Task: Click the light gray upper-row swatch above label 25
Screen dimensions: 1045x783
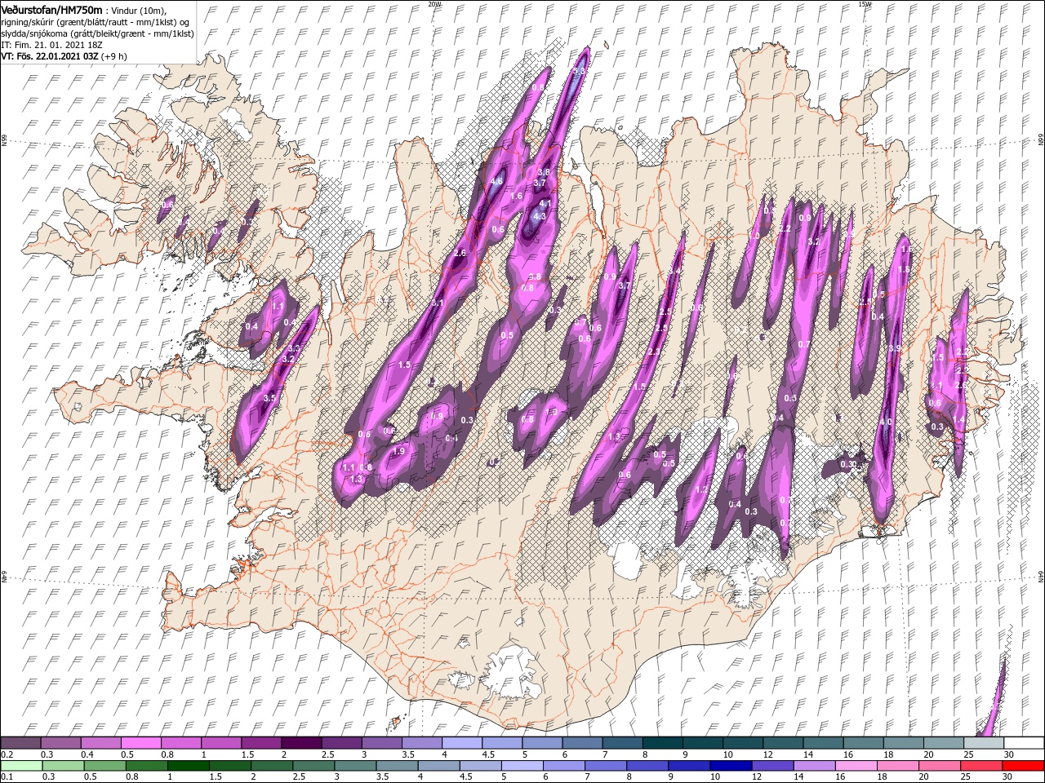Action: (983, 743)
